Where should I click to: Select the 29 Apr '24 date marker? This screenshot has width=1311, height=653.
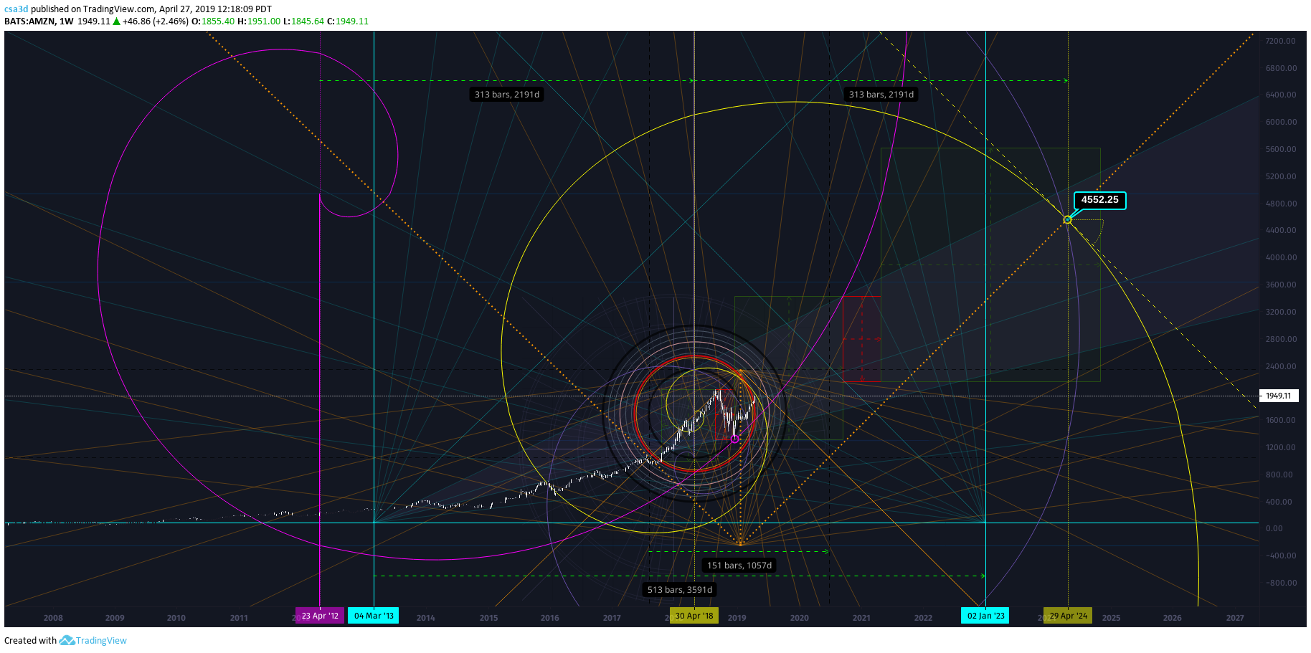(1068, 616)
